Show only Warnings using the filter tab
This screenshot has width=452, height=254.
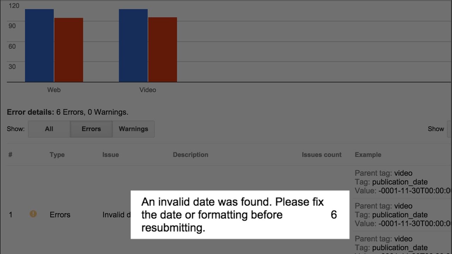point(133,129)
